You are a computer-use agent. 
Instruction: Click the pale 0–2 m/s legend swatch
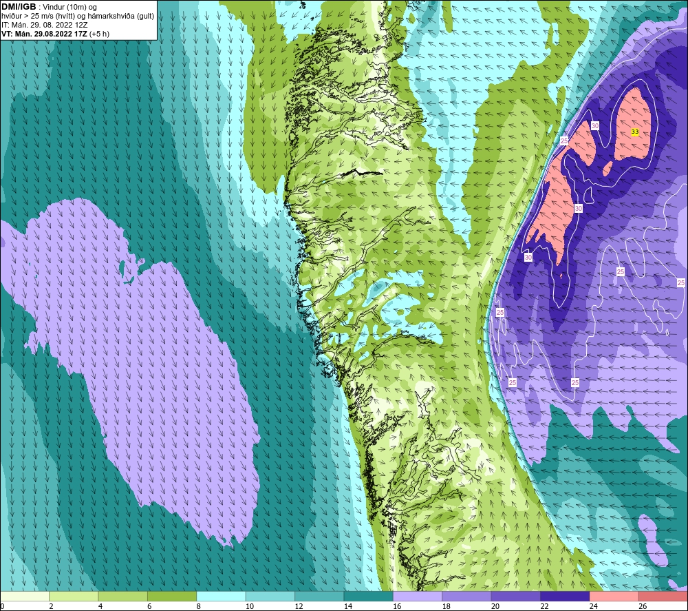click(25, 597)
